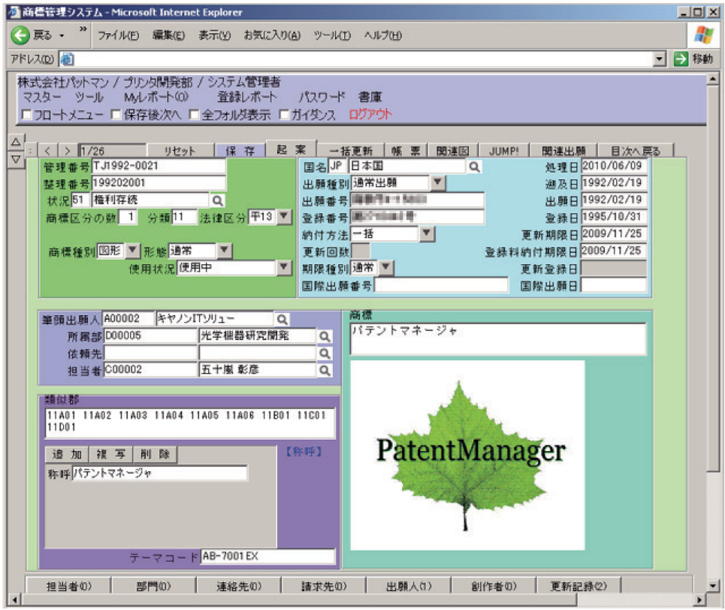725x610 pixels.
Task: Search person-in-charge magnifier beside 五十嵐 彰彦
Action: [325, 371]
